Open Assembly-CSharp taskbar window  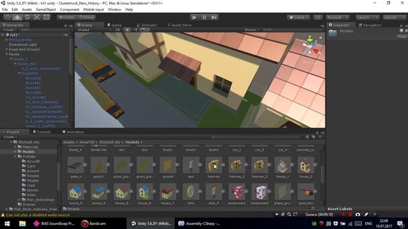pos(200,223)
